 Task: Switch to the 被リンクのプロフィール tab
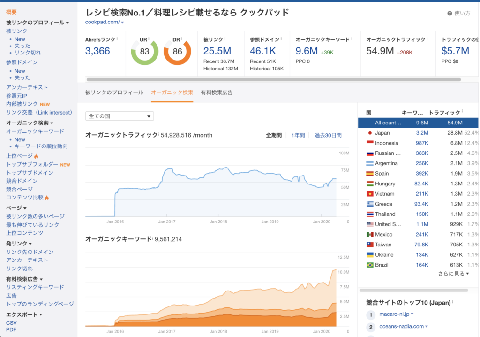coord(114,92)
